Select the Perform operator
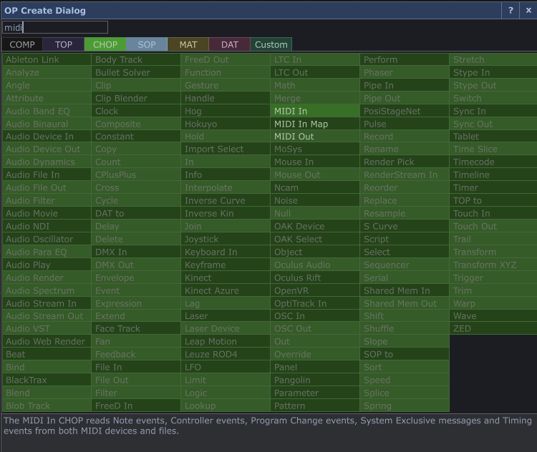Viewport: 537px width, 452px height. (405, 59)
